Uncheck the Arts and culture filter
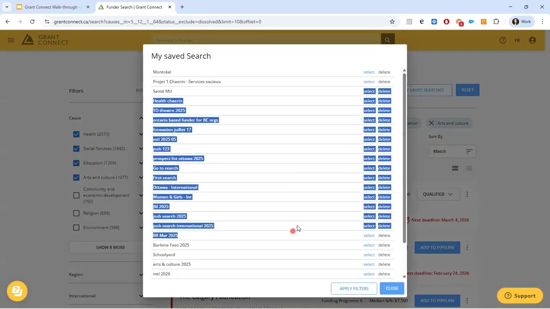 [x=76, y=177]
